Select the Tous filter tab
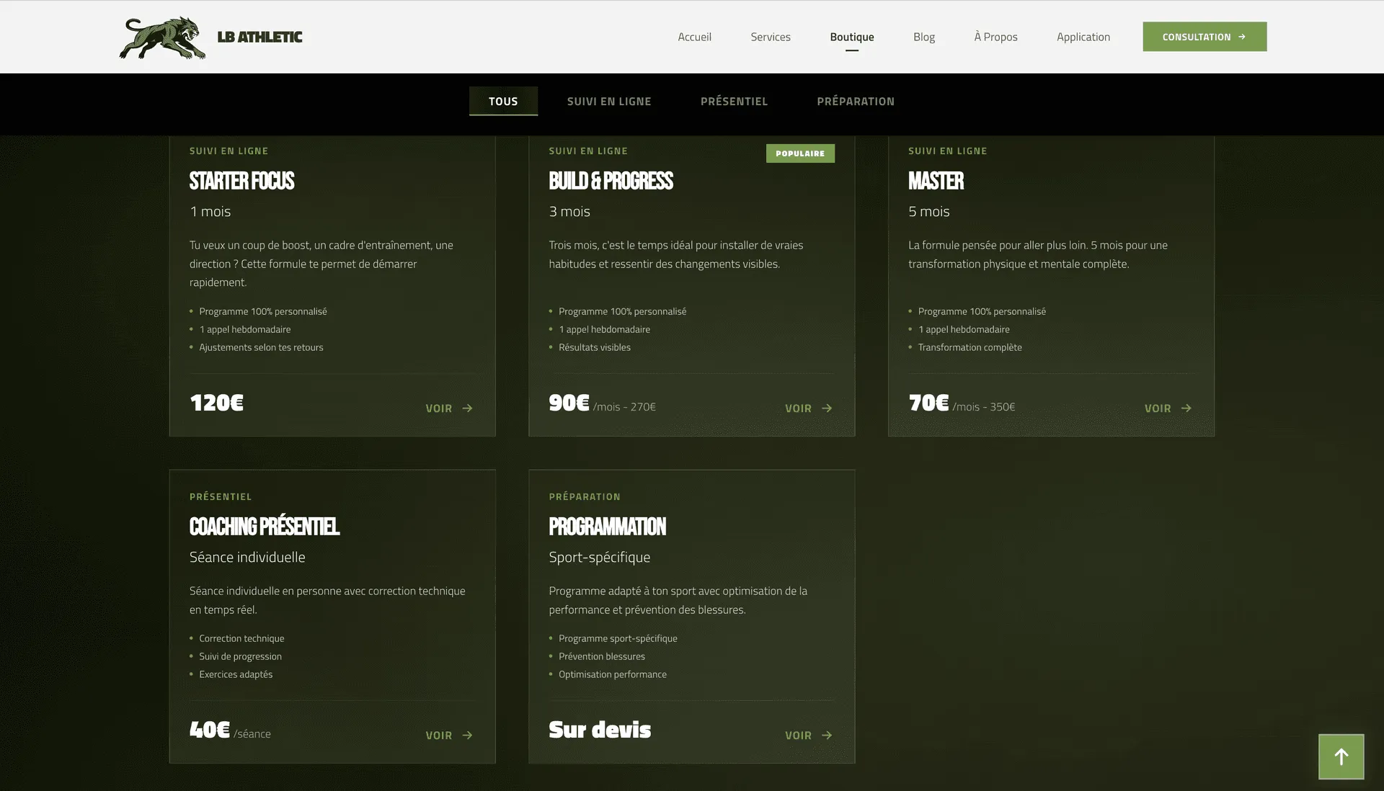This screenshot has width=1384, height=791. (503, 102)
